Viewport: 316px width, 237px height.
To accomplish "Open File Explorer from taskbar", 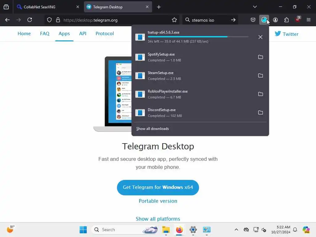I will pos(166,230).
